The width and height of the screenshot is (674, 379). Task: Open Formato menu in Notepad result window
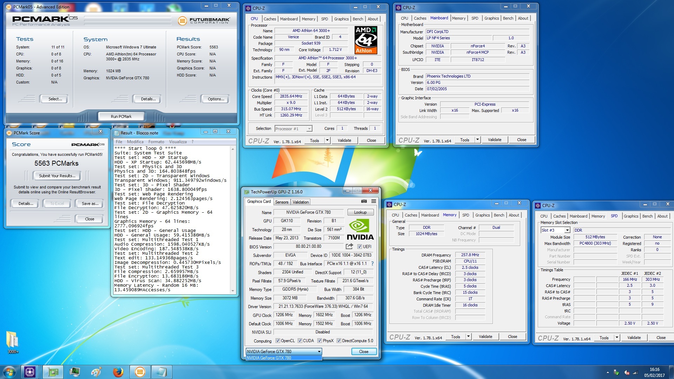pyautogui.click(x=156, y=142)
